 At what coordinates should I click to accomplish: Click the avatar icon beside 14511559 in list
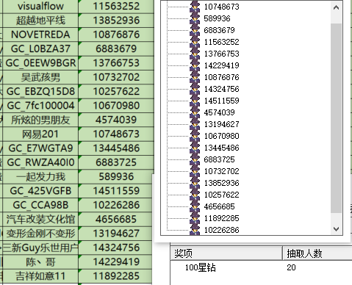click(195, 101)
